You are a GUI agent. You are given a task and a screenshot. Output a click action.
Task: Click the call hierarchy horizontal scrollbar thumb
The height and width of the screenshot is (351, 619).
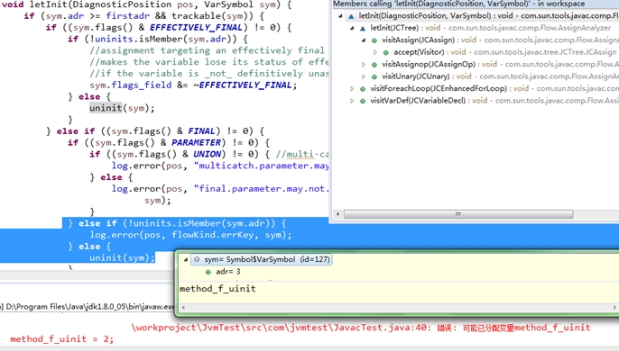click(x=458, y=214)
